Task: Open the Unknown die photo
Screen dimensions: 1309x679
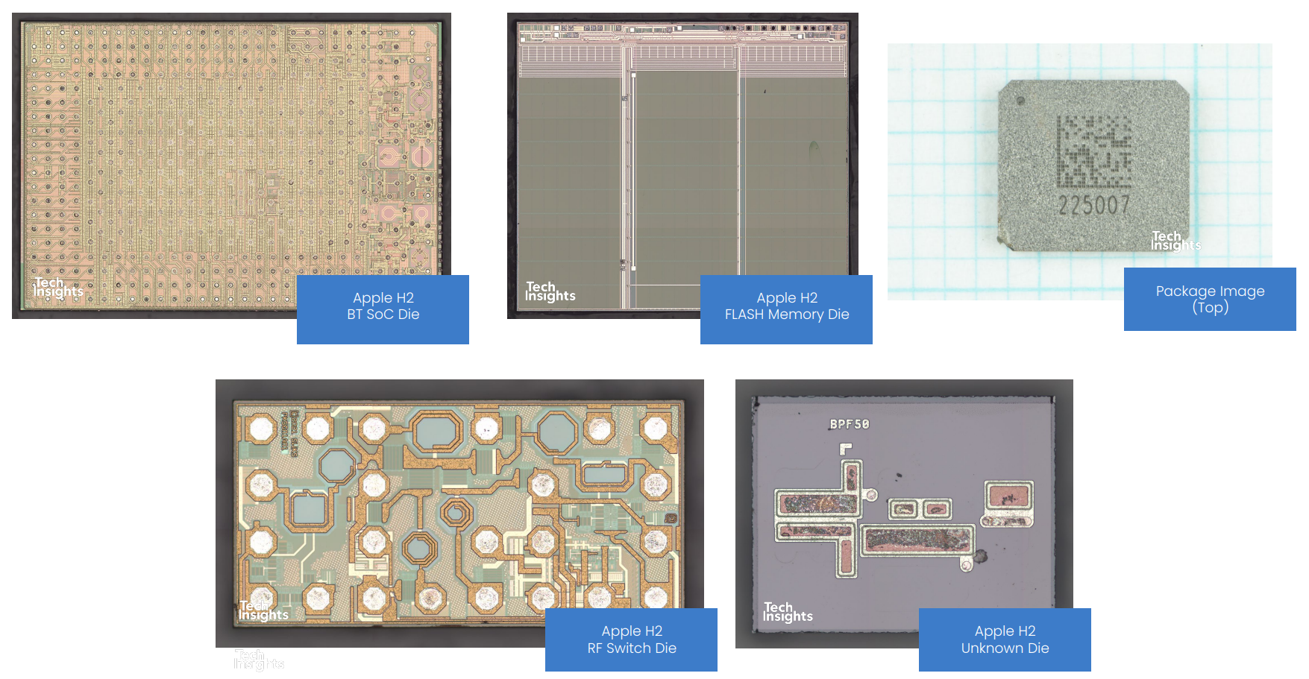Action: [x=904, y=514]
